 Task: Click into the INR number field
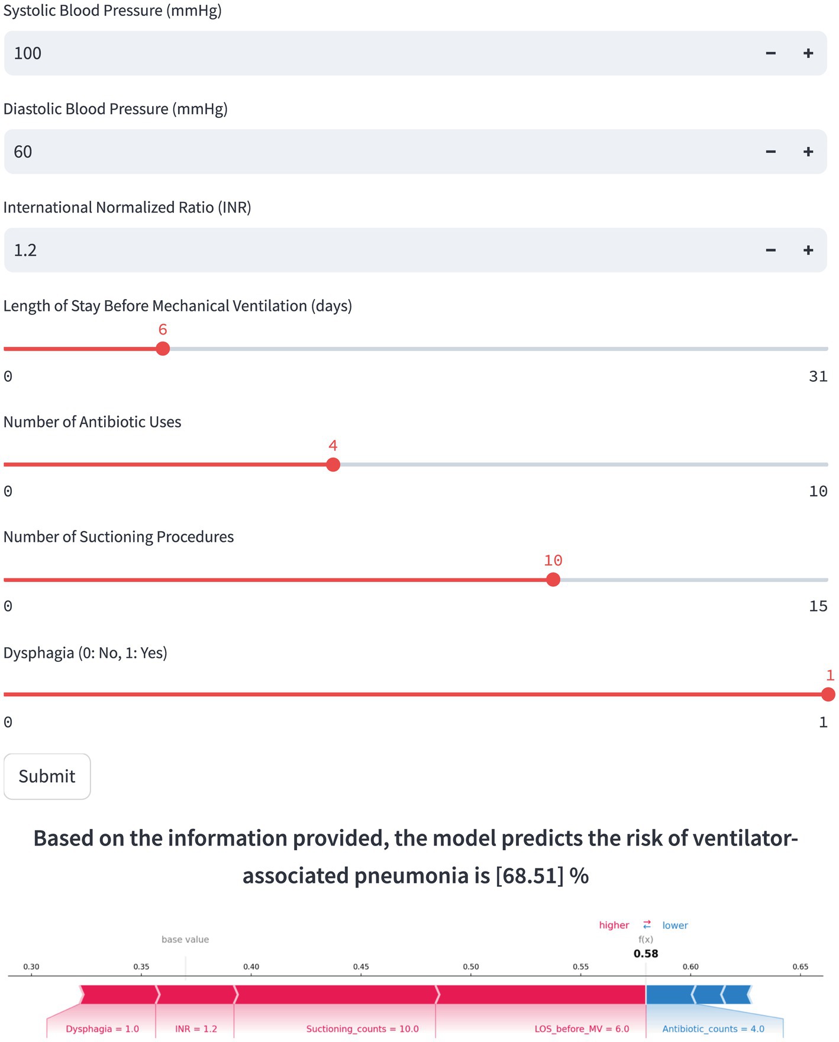coord(379,250)
